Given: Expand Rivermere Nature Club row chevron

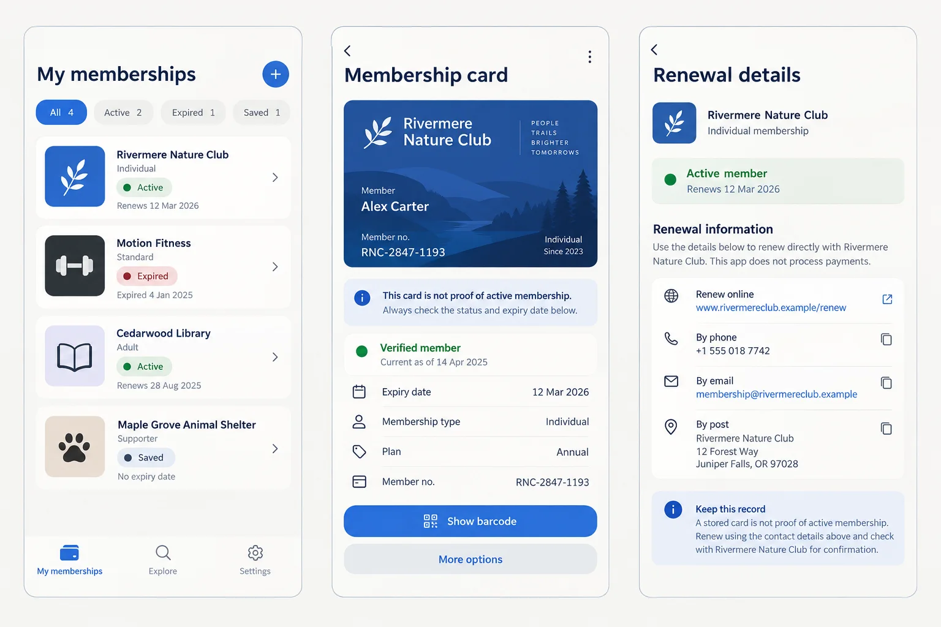Looking at the screenshot, I should [275, 178].
